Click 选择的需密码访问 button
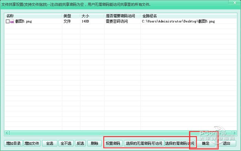 pos(179,143)
